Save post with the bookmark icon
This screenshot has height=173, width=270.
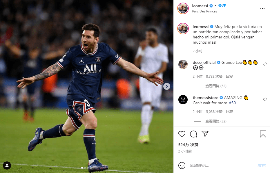click(x=263, y=134)
